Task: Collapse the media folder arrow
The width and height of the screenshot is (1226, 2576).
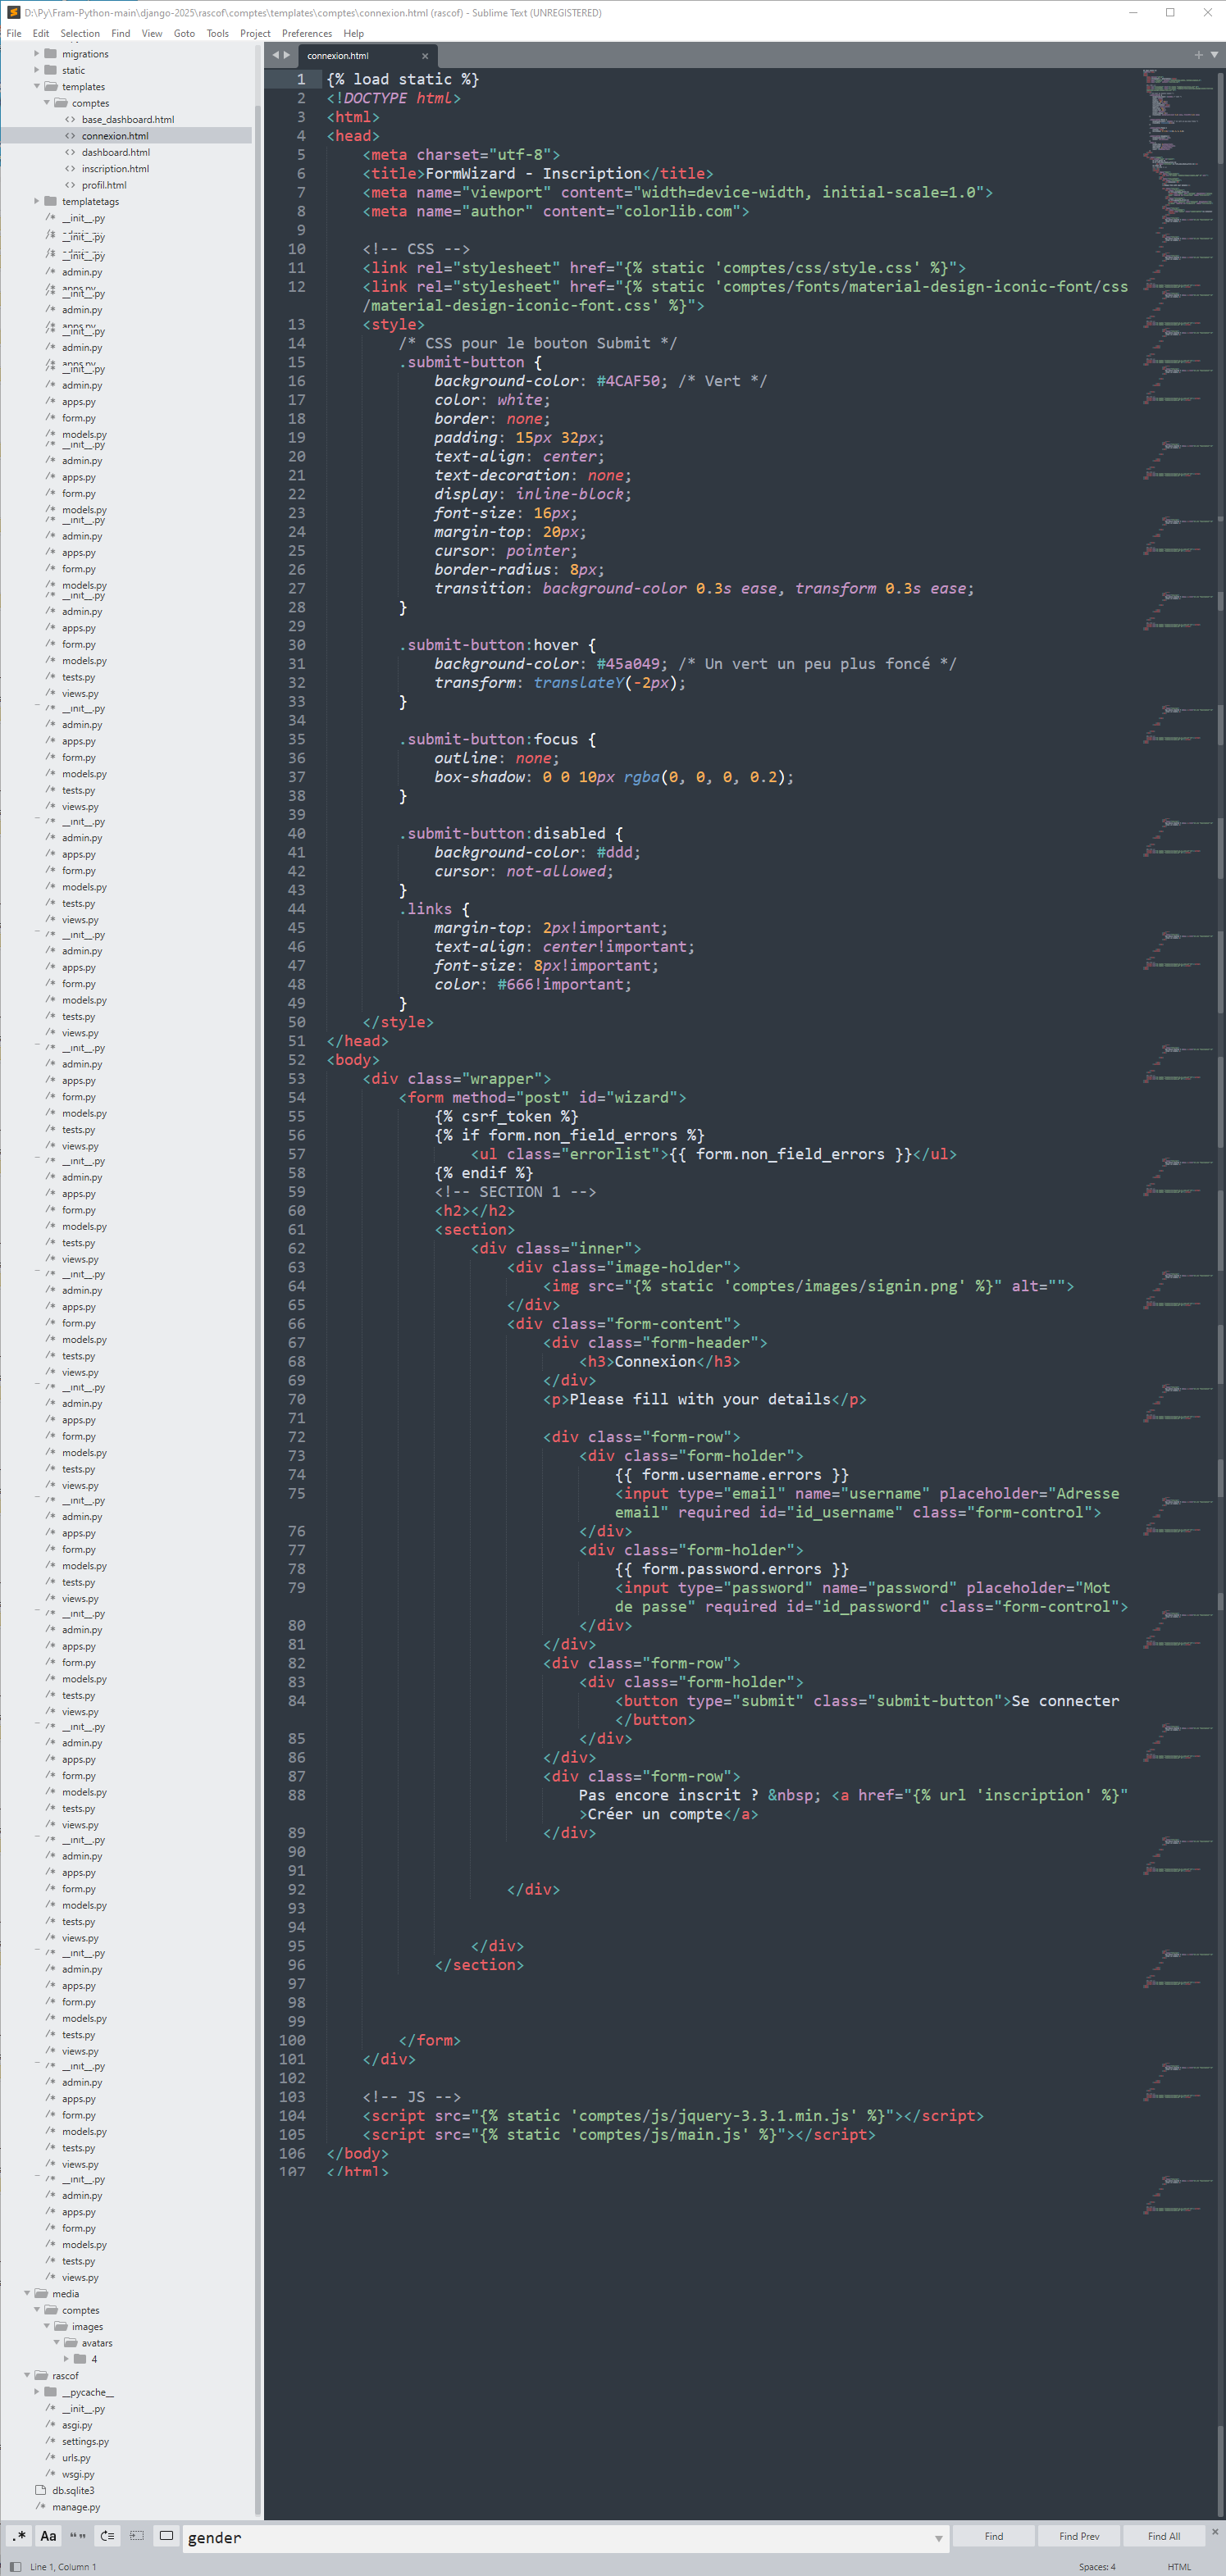Action: (27, 2294)
